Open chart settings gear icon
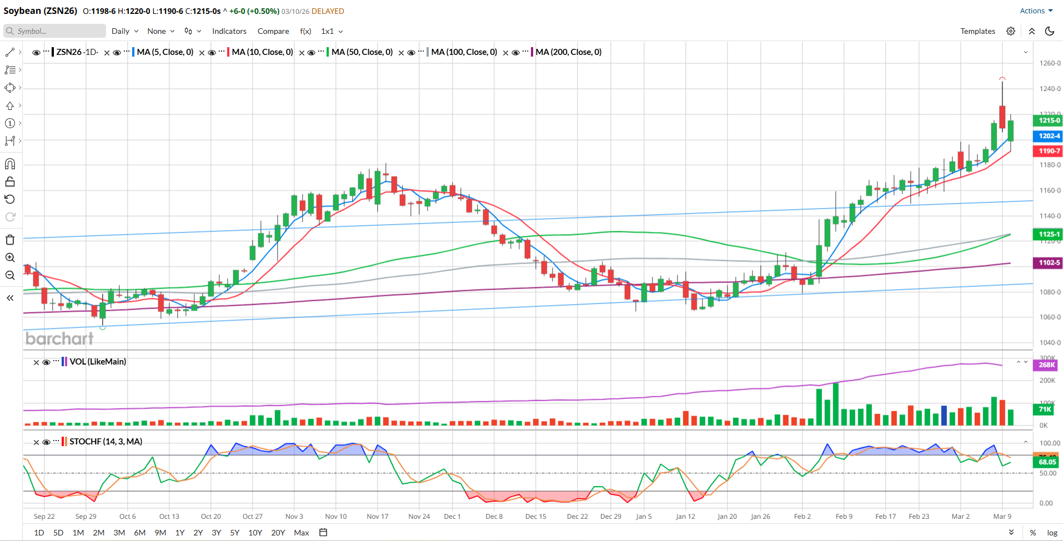Image resolution: width=1063 pixels, height=541 pixels. click(1011, 31)
